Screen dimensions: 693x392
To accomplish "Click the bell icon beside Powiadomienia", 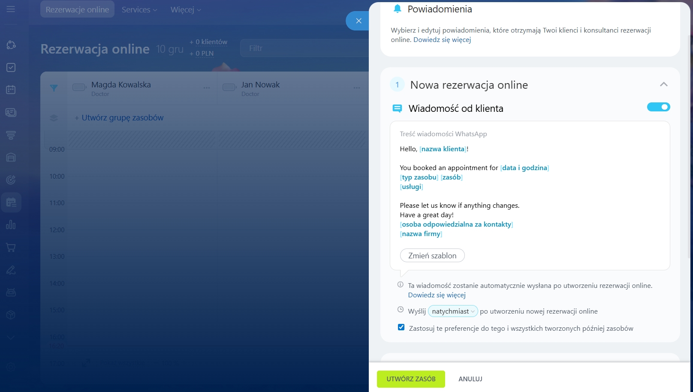I will 398,9.
